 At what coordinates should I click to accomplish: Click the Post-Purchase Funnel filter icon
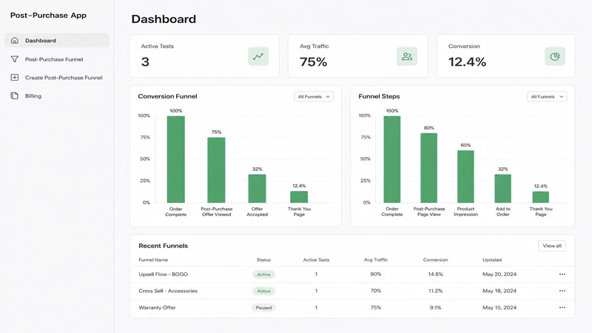14,59
